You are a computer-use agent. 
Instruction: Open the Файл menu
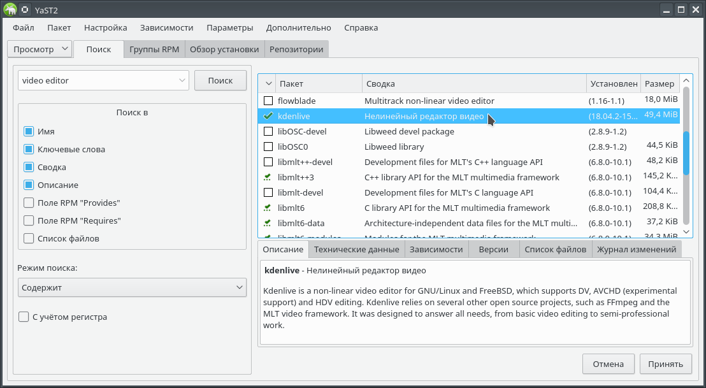click(x=24, y=28)
